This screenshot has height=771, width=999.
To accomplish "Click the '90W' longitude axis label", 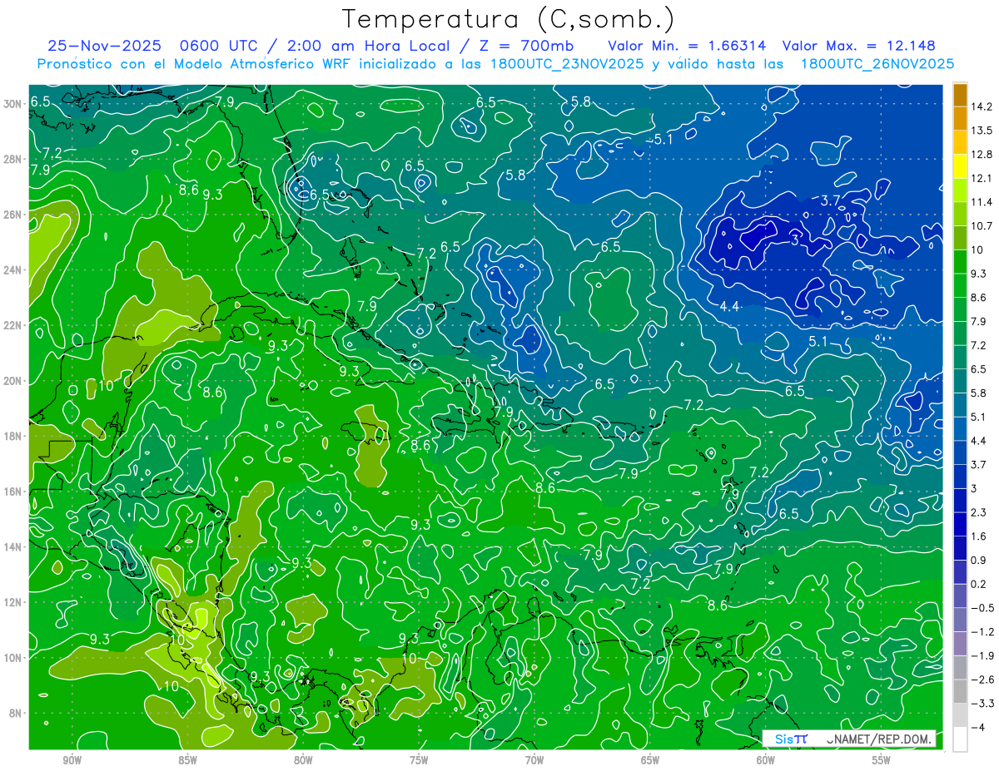I will pos(72,760).
